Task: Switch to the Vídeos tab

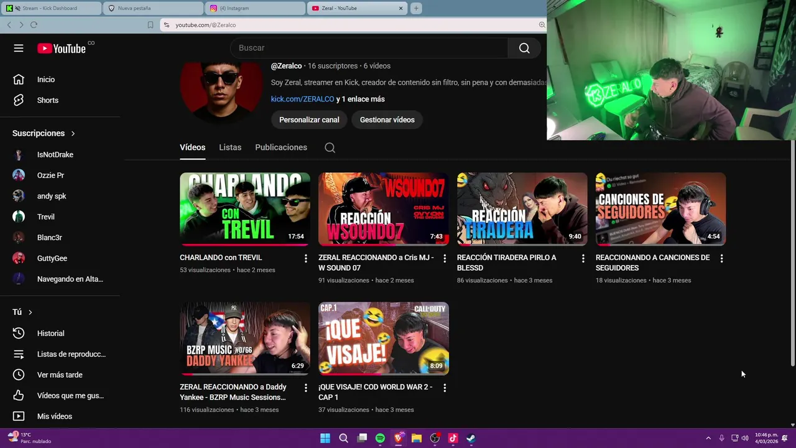Action: [192, 147]
